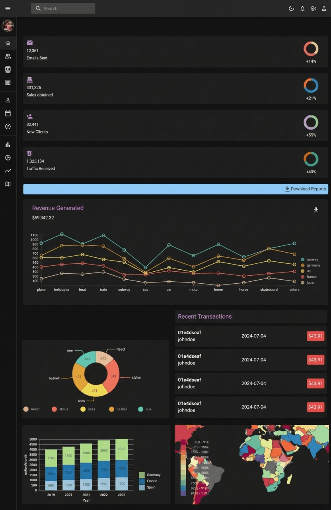Click the us legend entry in the line chart
The height and width of the screenshot is (510, 331).
tap(306, 271)
